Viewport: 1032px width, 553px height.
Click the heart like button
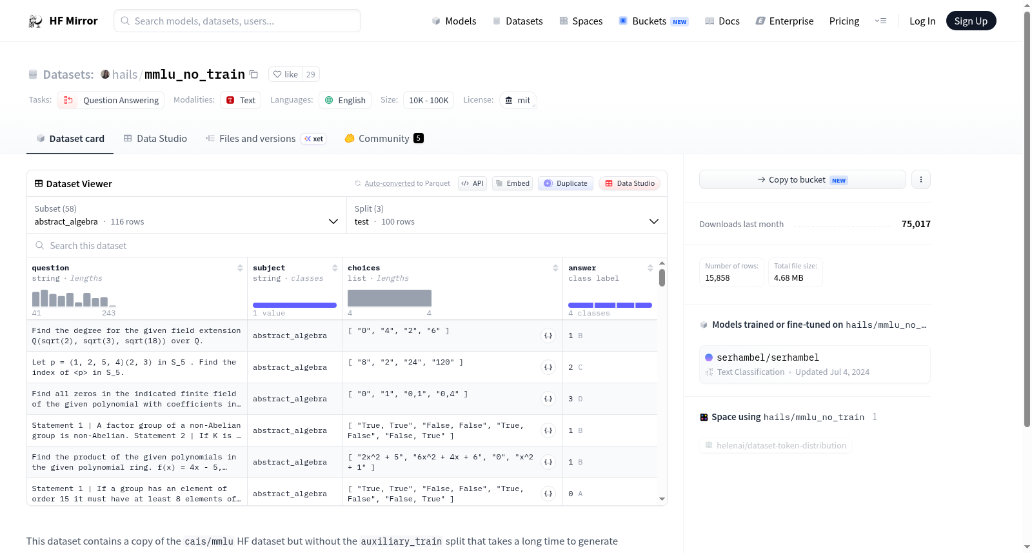285,75
